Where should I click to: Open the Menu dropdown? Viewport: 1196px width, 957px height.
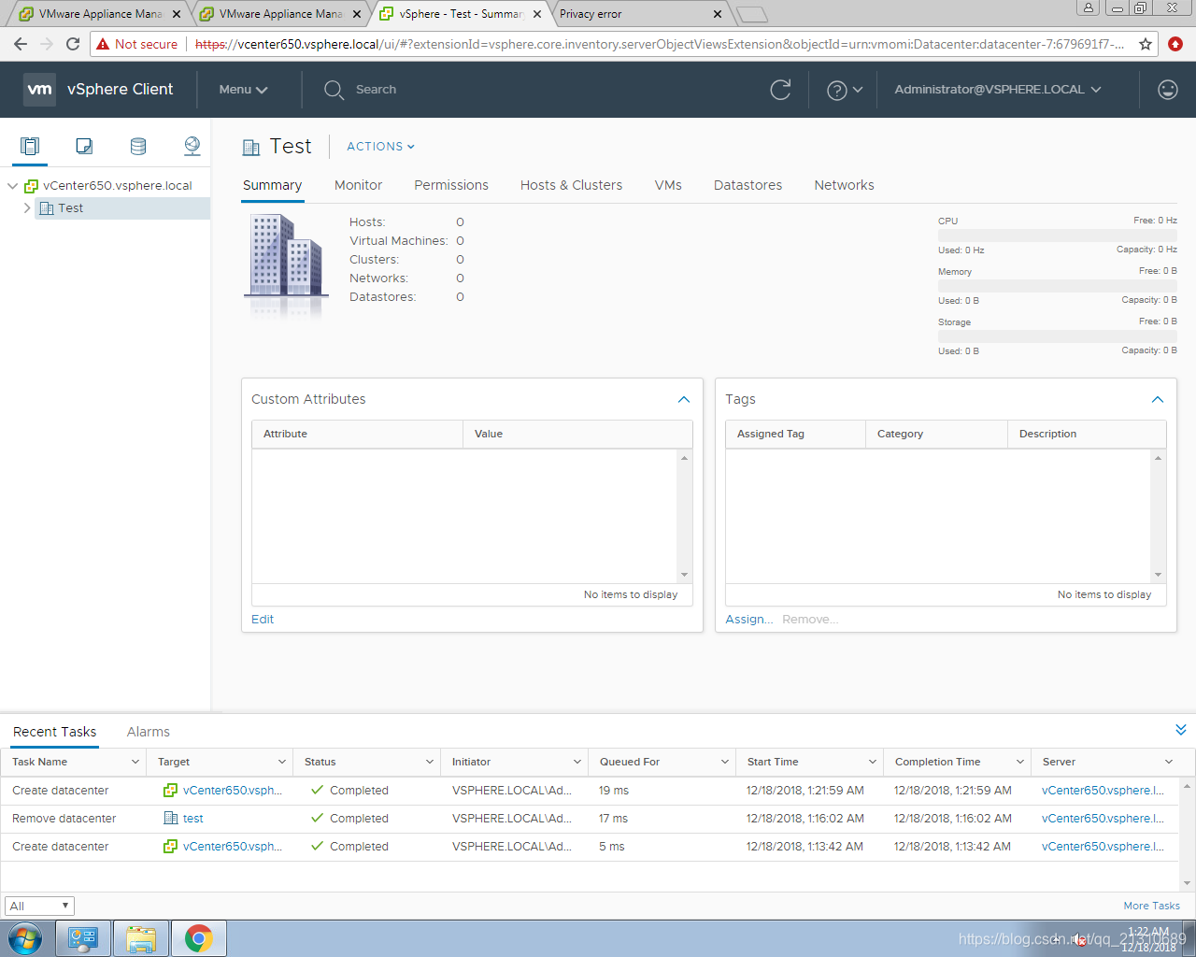click(243, 90)
